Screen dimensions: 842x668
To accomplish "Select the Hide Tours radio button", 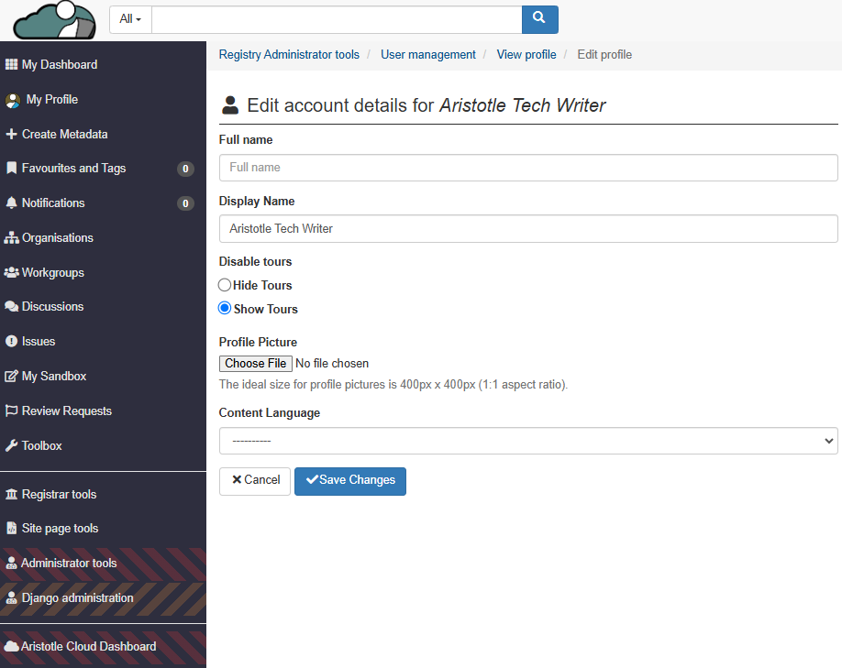I will 225,285.
